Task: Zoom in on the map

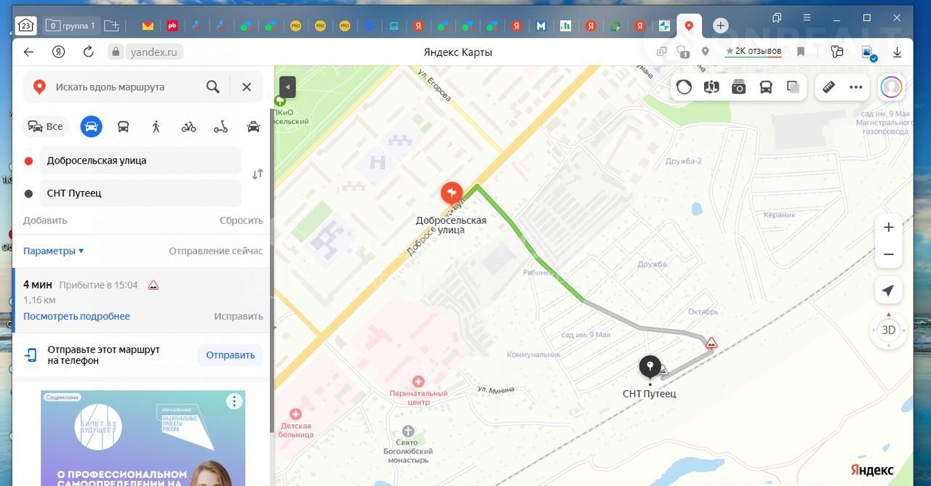Action: pos(888,227)
